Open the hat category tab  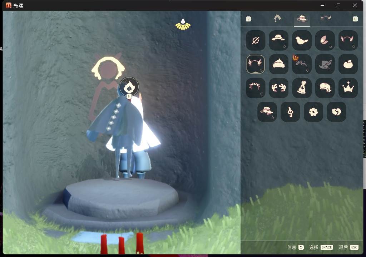tap(302, 19)
